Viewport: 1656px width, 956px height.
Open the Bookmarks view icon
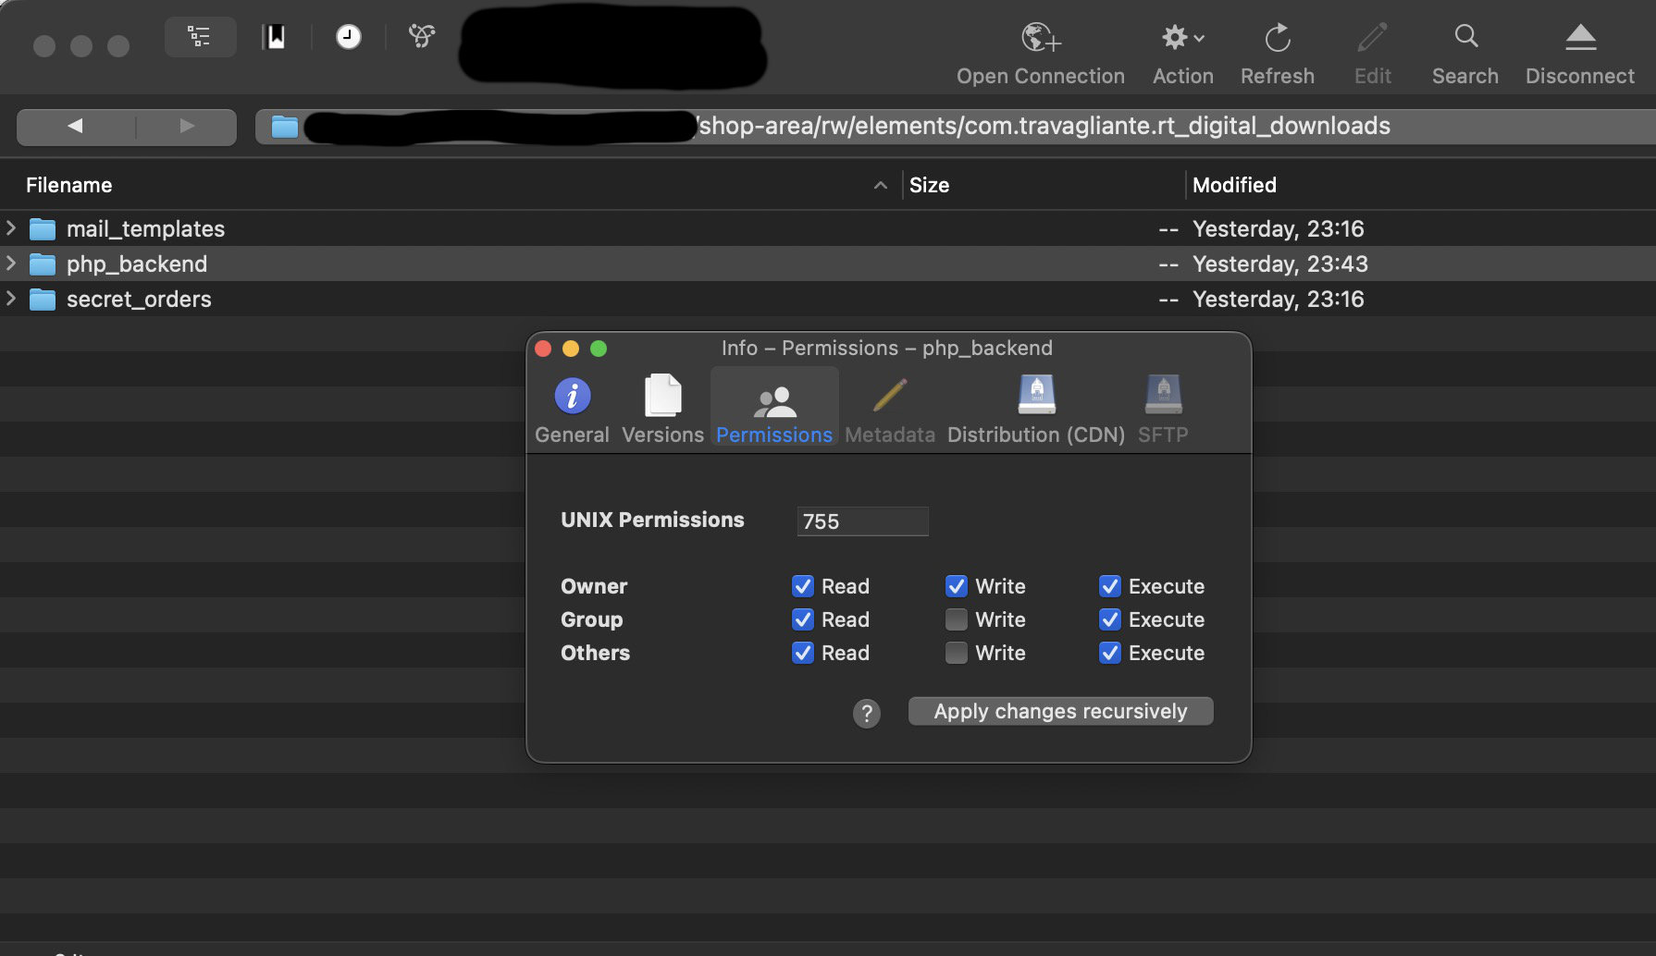[274, 37]
